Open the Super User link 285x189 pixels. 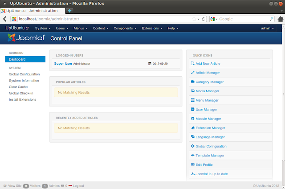pos(63,63)
